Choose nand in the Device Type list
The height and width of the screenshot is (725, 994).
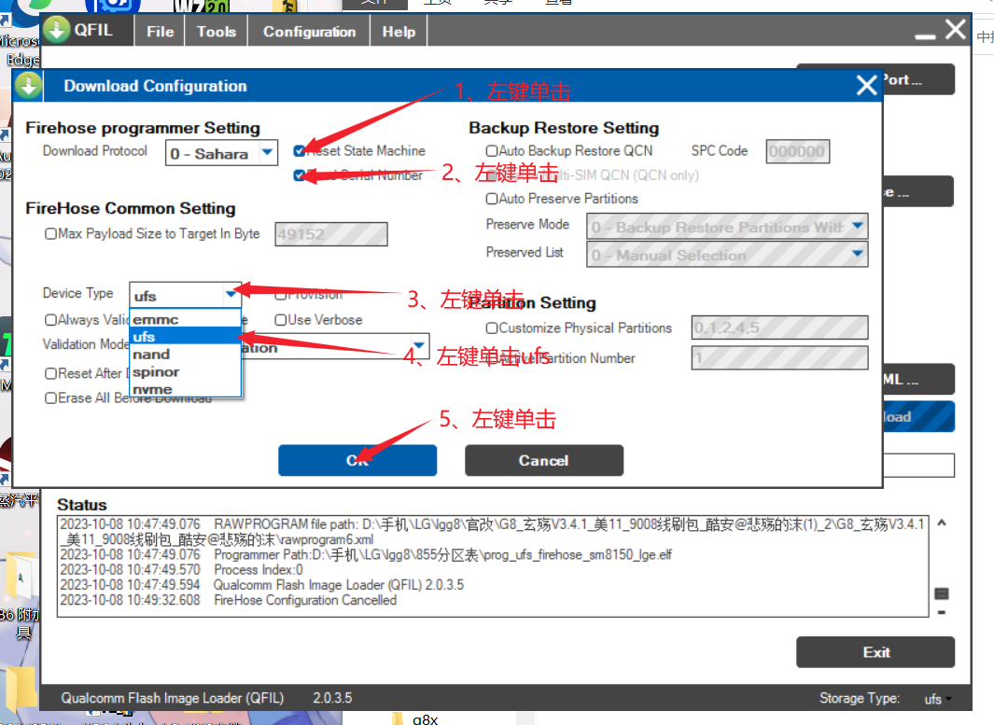(x=151, y=355)
